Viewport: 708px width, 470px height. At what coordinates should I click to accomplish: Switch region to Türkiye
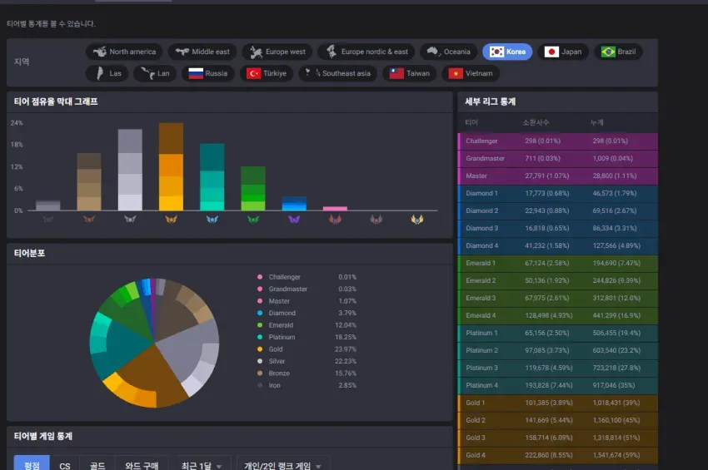(267, 73)
